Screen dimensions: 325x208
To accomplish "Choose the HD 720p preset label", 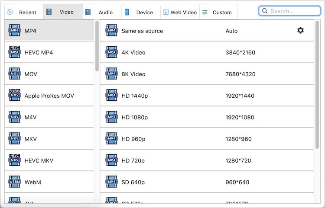I will [x=133, y=161].
